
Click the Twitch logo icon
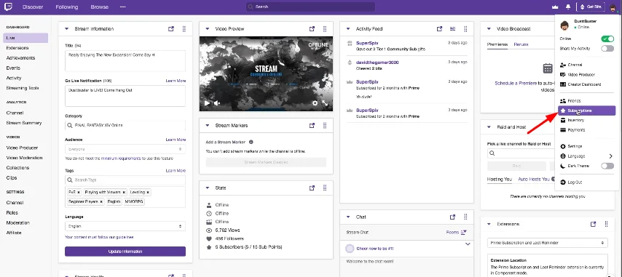[8, 7]
